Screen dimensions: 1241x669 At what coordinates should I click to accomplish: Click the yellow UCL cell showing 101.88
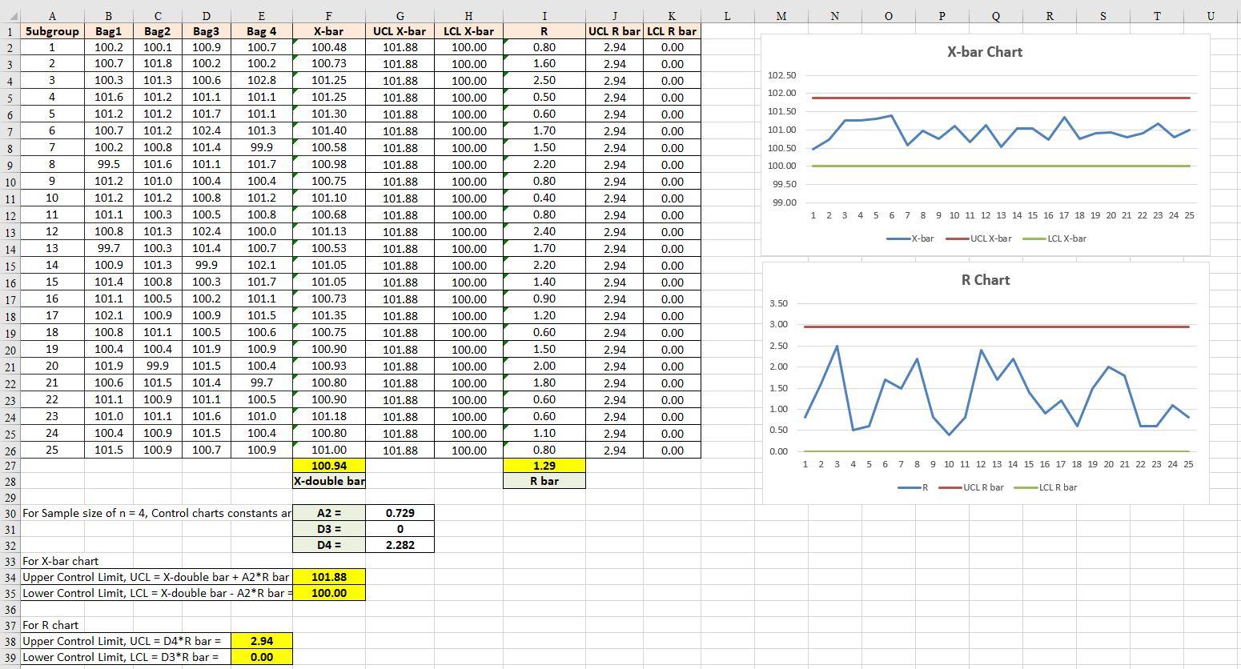coord(329,576)
